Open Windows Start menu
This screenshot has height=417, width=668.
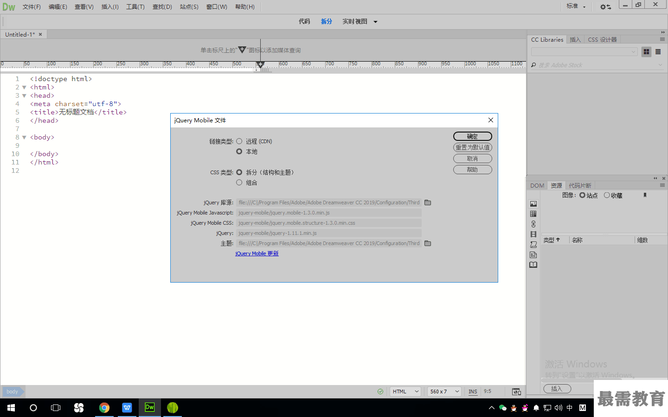click(11, 408)
